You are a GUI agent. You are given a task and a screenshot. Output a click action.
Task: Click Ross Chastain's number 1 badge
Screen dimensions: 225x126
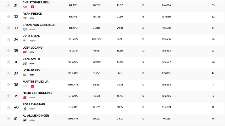coord(25,109)
